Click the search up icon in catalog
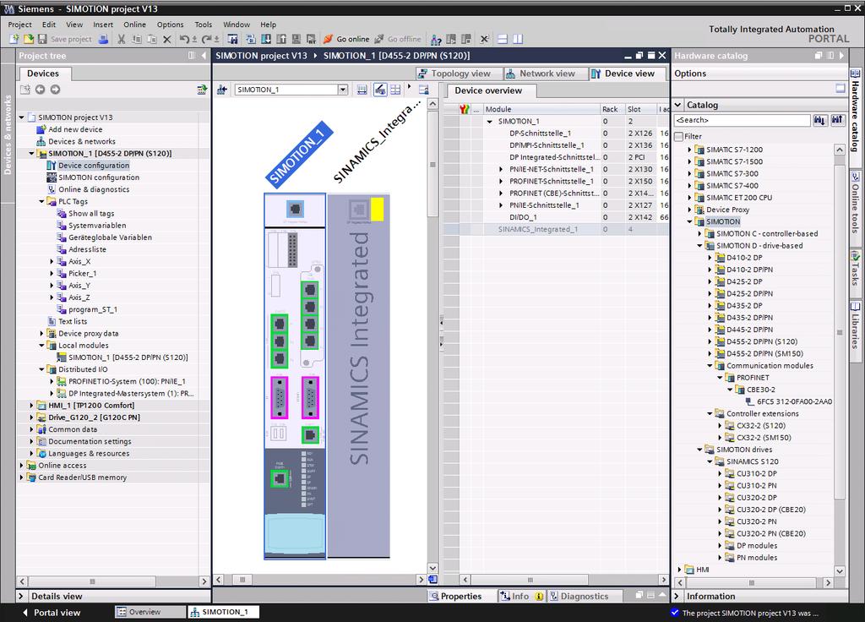865x622 pixels. coord(838,120)
